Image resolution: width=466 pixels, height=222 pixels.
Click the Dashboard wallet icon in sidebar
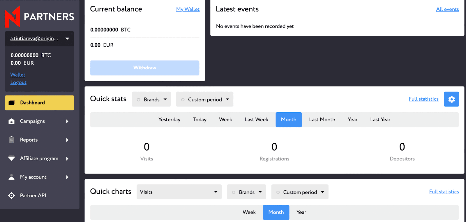(x=12, y=103)
